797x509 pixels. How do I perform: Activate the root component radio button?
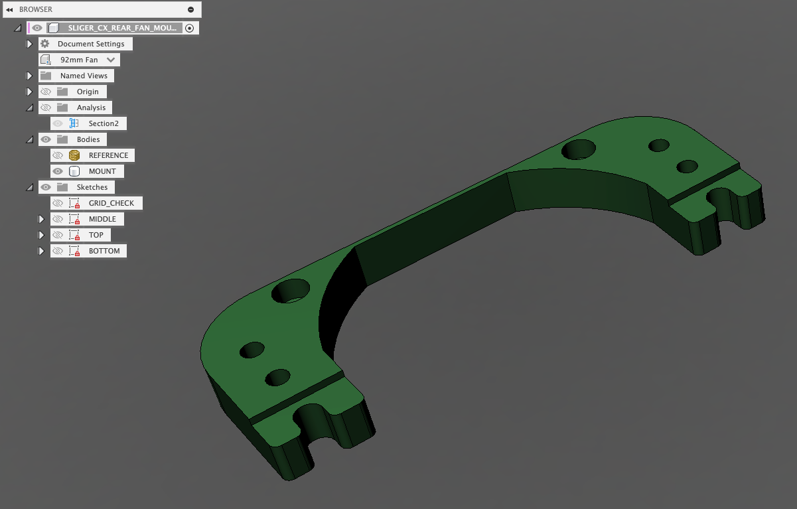tap(190, 28)
